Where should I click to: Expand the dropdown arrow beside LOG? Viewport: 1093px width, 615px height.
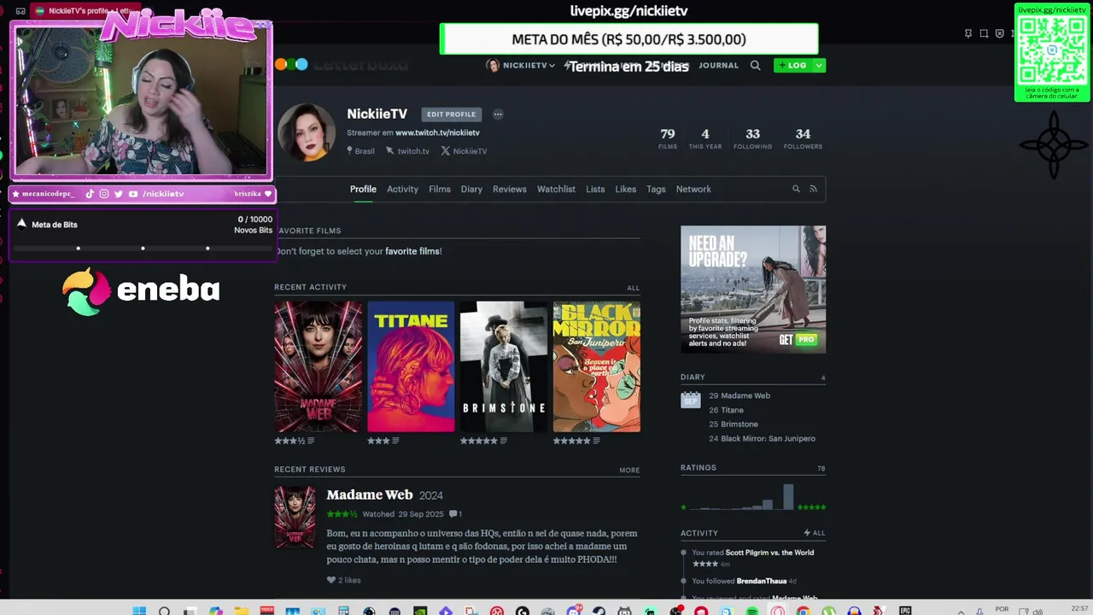[820, 65]
